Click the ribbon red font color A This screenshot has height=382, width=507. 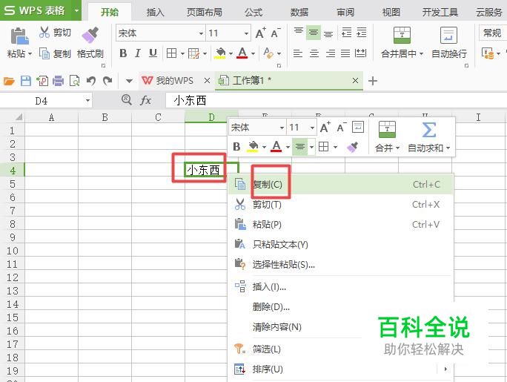click(242, 53)
